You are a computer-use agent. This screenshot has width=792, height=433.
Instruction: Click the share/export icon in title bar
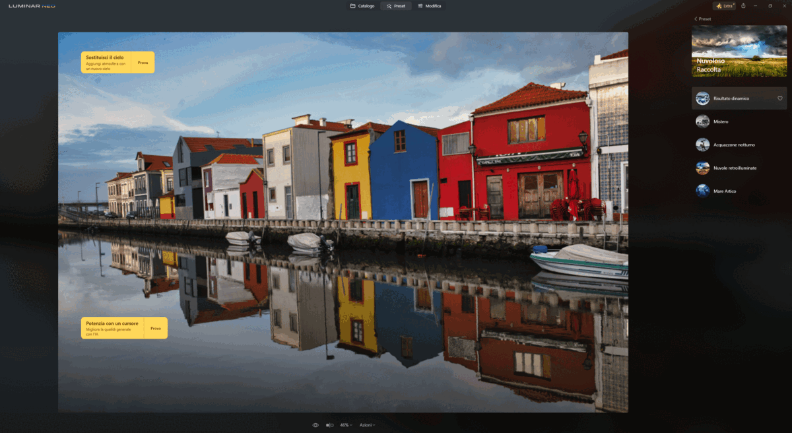(744, 6)
